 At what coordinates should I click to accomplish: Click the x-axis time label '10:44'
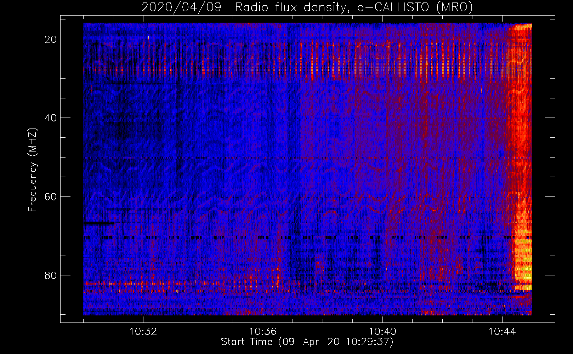[502, 332]
